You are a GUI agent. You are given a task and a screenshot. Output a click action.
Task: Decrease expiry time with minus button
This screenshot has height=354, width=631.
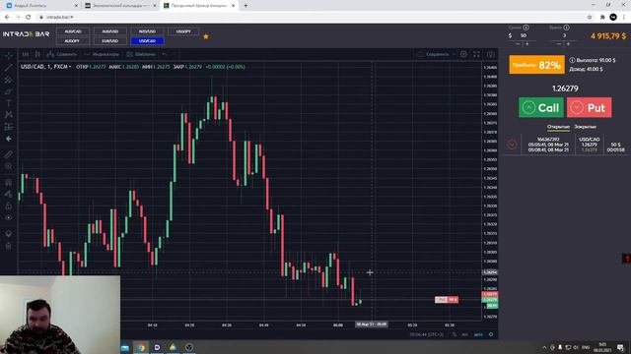[x=559, y=43]
